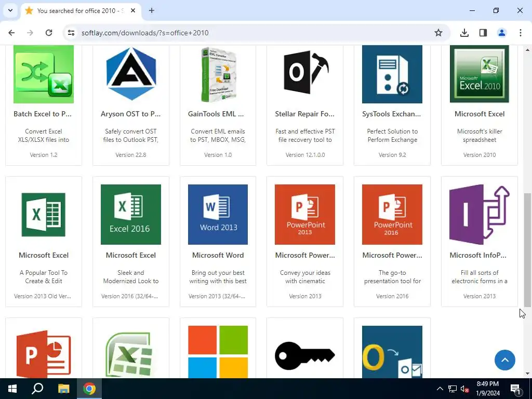Close the 'You searched for office 2010' tab

[133, 10]
